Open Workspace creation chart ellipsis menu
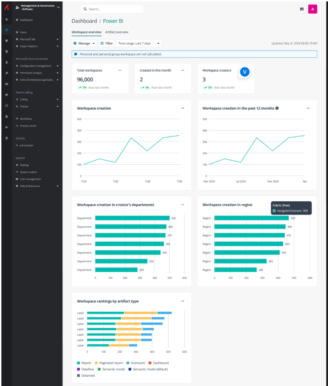328x386 pixels. (182, 108)
